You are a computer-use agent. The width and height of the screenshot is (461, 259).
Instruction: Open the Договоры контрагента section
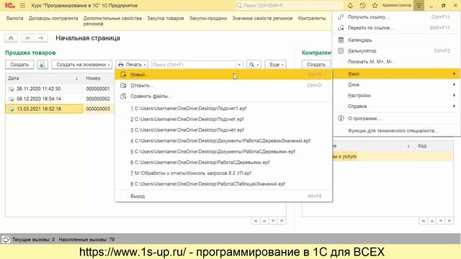(x=53, y=18)
